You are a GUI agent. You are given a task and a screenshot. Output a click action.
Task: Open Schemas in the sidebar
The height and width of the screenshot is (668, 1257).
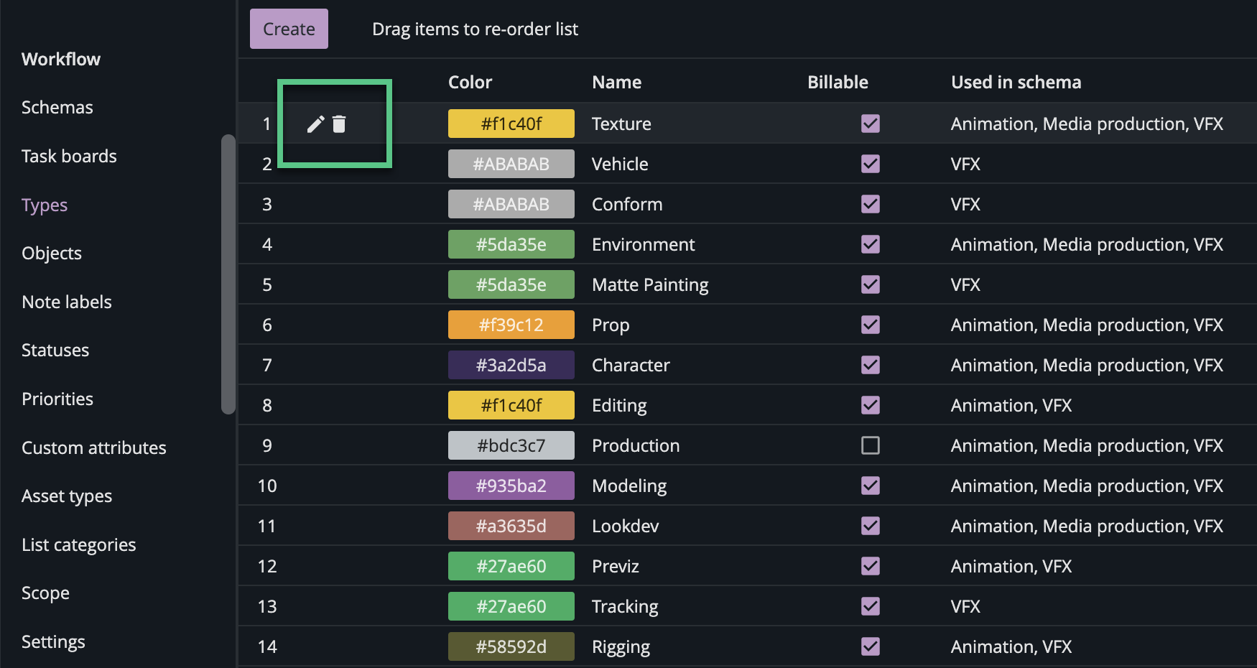pyautogui.click(x=57, y=107)
